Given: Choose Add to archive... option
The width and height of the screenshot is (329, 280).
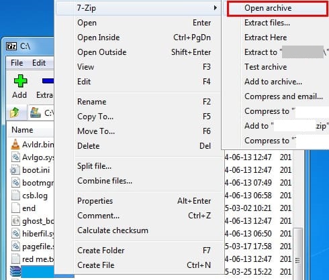Looking at the screenshot, I should [273, 82].
